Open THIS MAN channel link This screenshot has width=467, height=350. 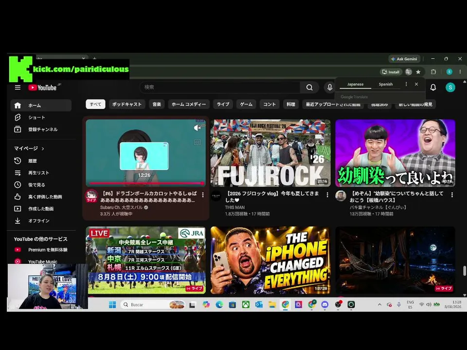(x=234, y=208)
